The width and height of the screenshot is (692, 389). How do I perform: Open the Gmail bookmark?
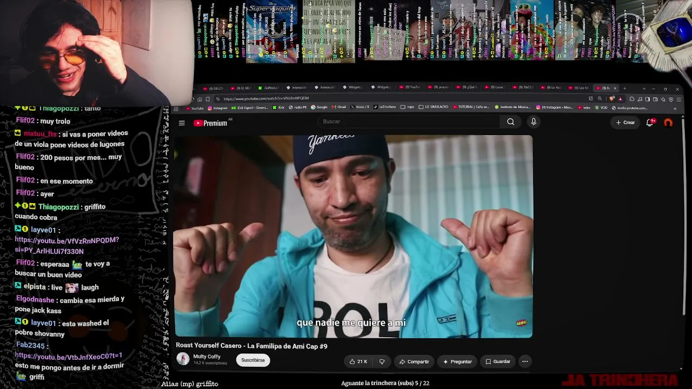(338, 108)
